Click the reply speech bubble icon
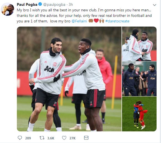Viewport: 161px width, 143px height. point(20,138)
